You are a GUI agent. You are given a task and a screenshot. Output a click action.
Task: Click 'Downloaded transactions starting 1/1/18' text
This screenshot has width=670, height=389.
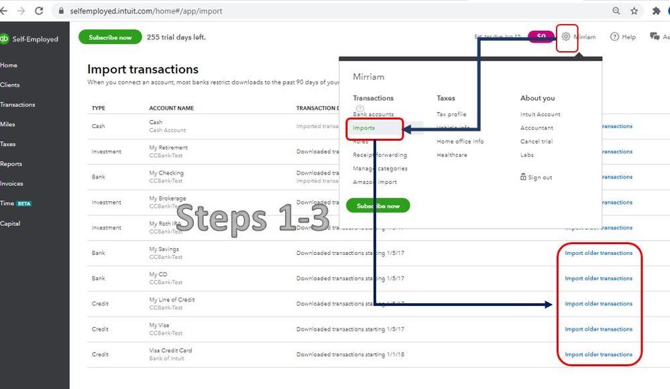click(x=350, y=354)
